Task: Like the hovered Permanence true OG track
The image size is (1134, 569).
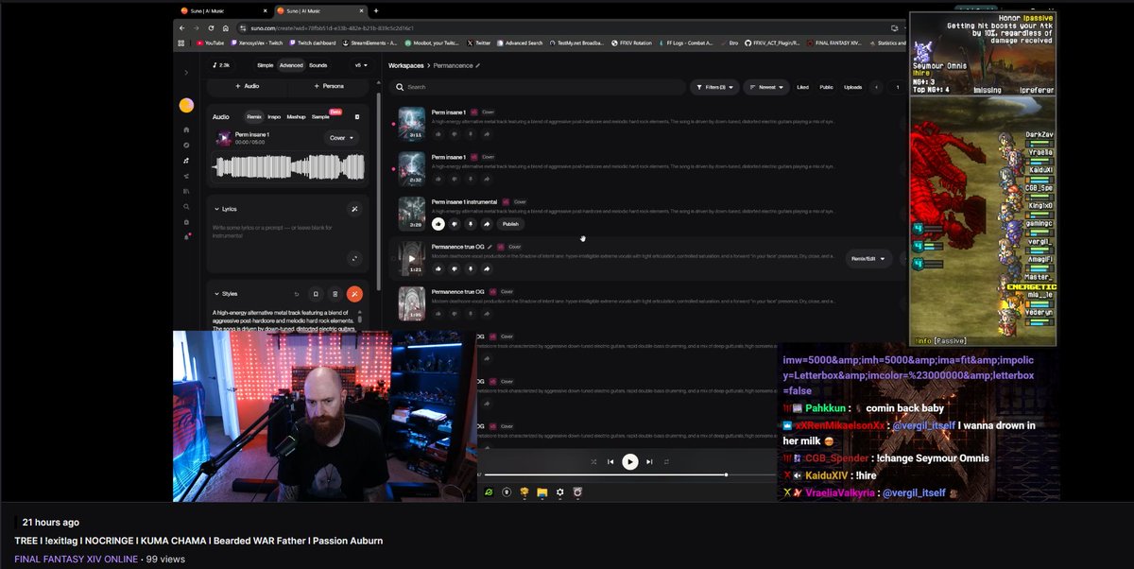Action: pos(438,268)
